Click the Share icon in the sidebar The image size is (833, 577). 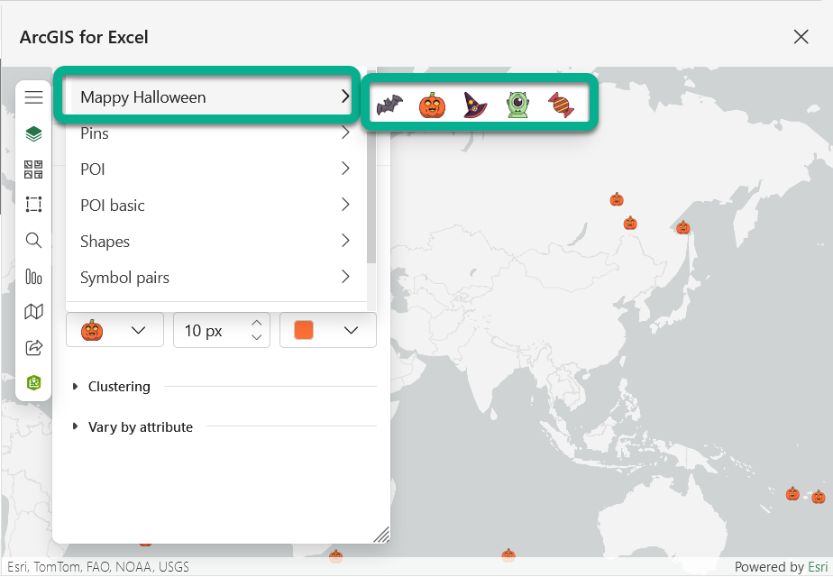[x=33, y=347]
